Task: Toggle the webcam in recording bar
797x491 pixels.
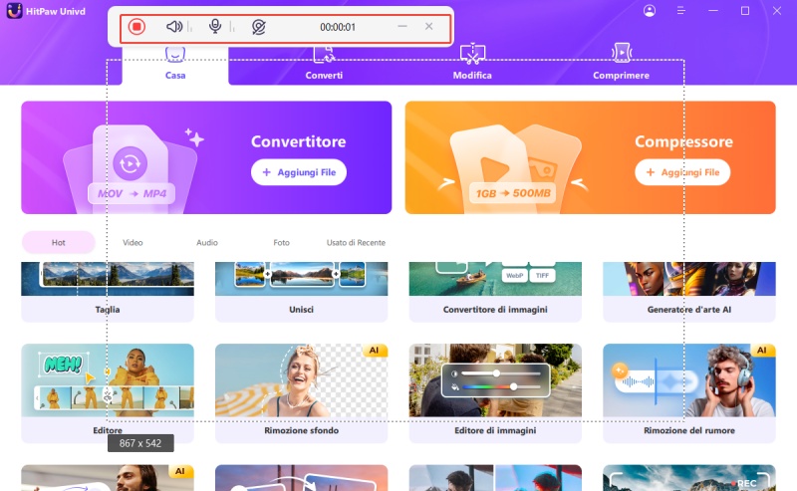Action: [259, 27]
